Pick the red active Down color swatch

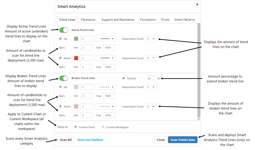[76, 58]
